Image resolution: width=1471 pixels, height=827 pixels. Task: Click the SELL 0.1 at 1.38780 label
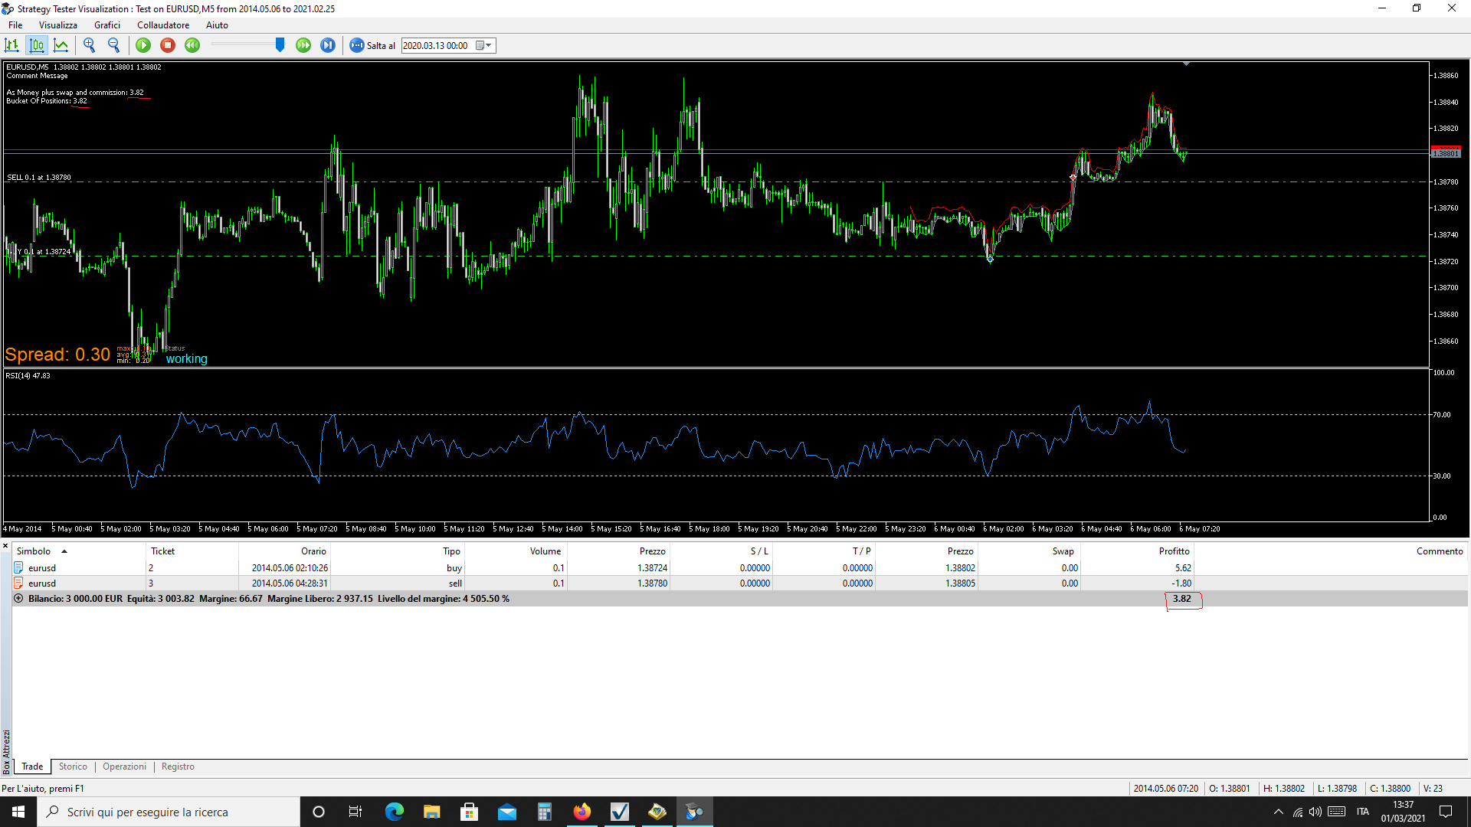pyautogui.click(x=39, y=178)
